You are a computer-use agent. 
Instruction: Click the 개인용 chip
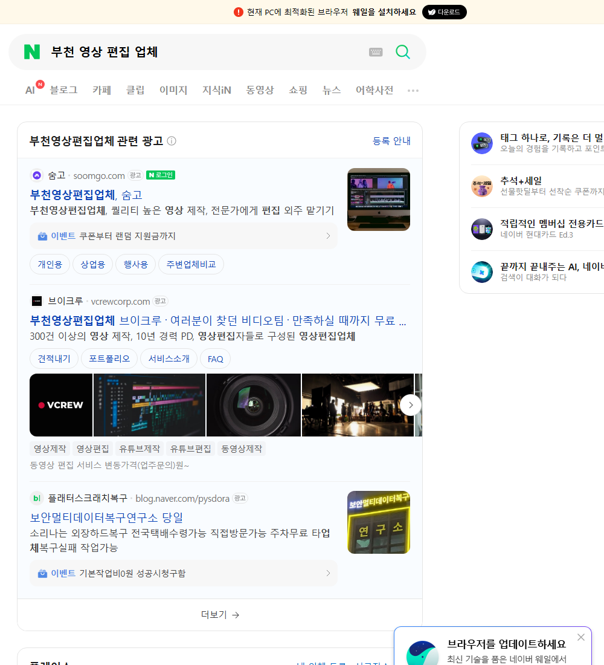50,264
